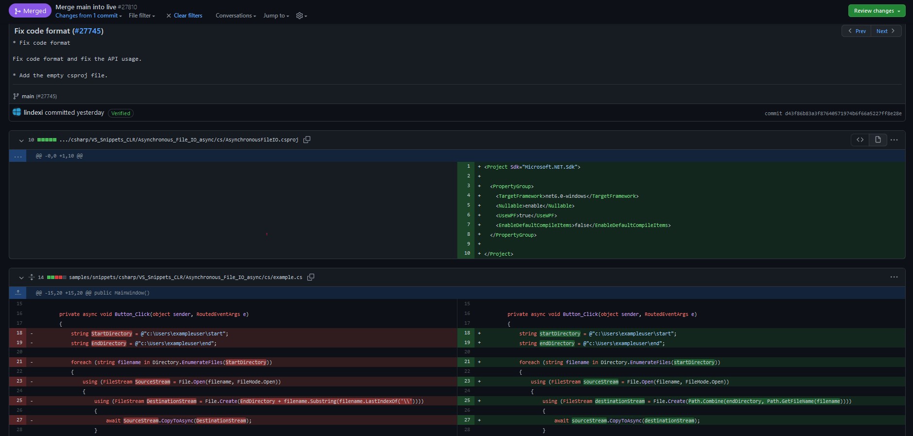The height and width of the screenshot is (436, 913).
Task: Open the options menu for example.cs
Action: click(x=894, y=277)
